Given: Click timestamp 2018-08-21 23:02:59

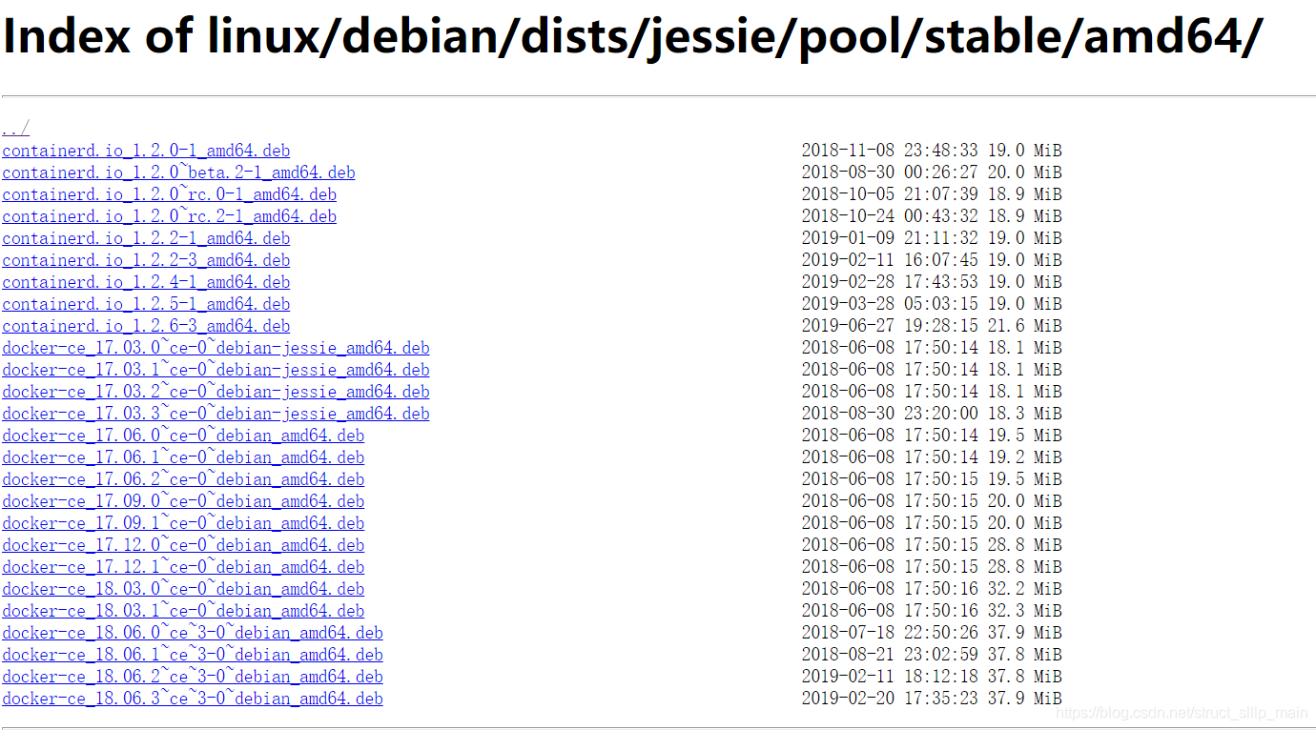Looking at the screenshot, I should pos(890,655).
